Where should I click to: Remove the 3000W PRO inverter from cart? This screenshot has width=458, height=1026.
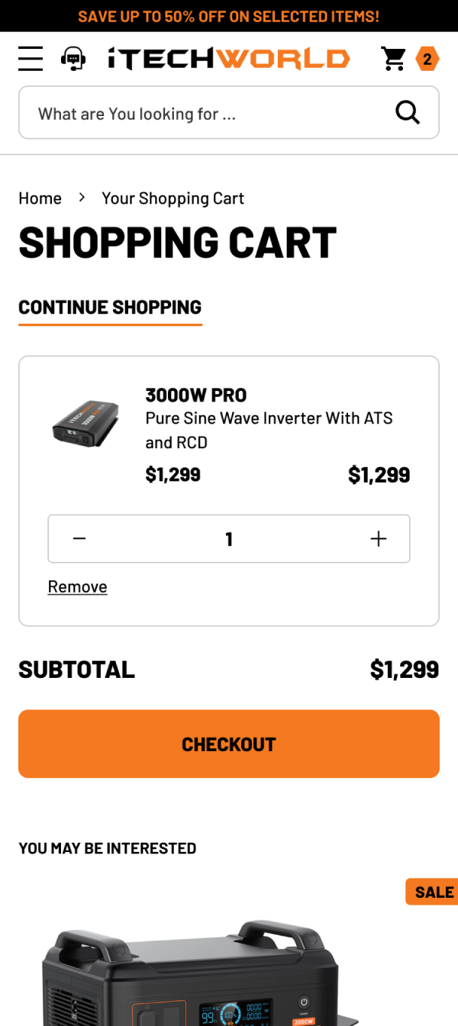click(x=77, y=587)
